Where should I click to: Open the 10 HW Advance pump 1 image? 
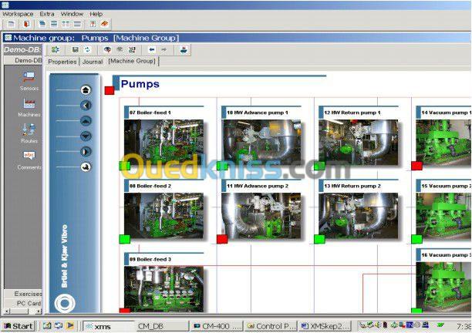click(x=261, y=143)
